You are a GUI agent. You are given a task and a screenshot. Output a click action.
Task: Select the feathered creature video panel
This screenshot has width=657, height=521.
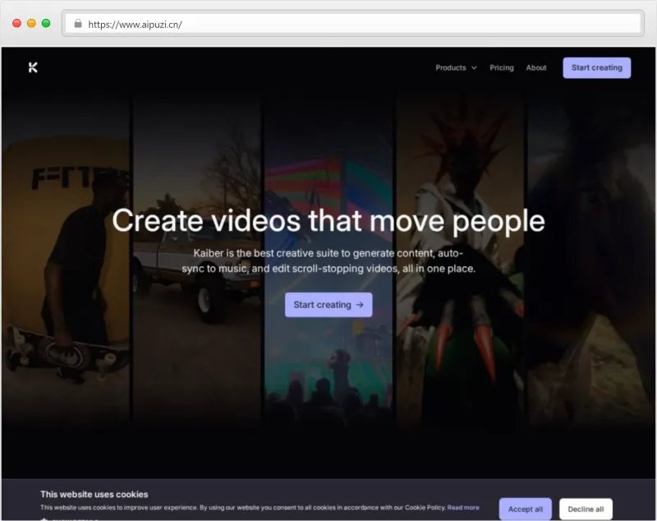pos(461,260)
